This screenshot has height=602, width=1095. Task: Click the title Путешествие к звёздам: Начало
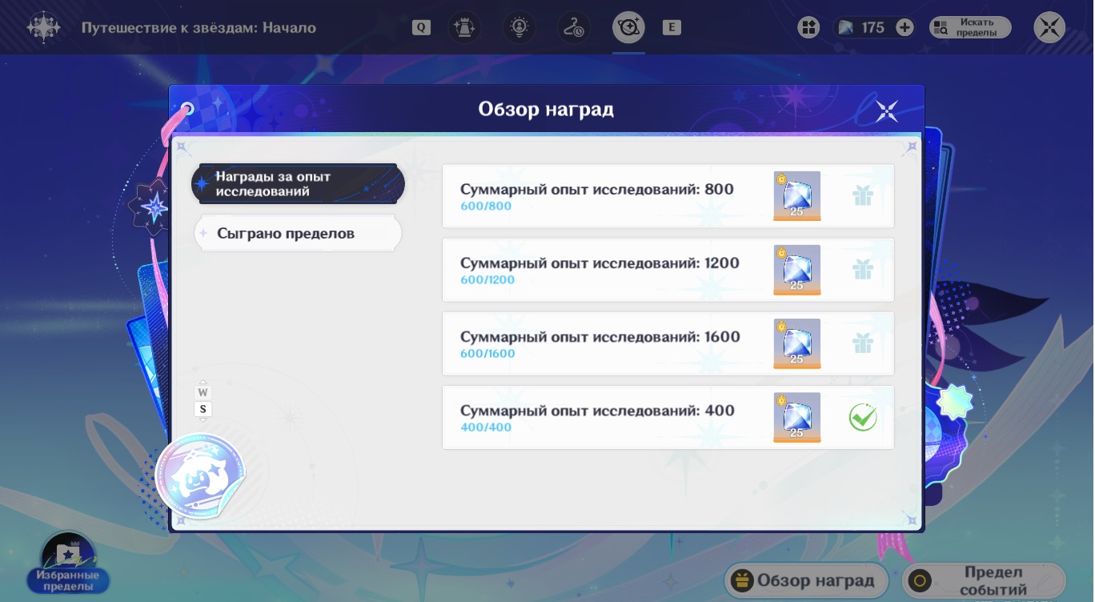point(199,28)
